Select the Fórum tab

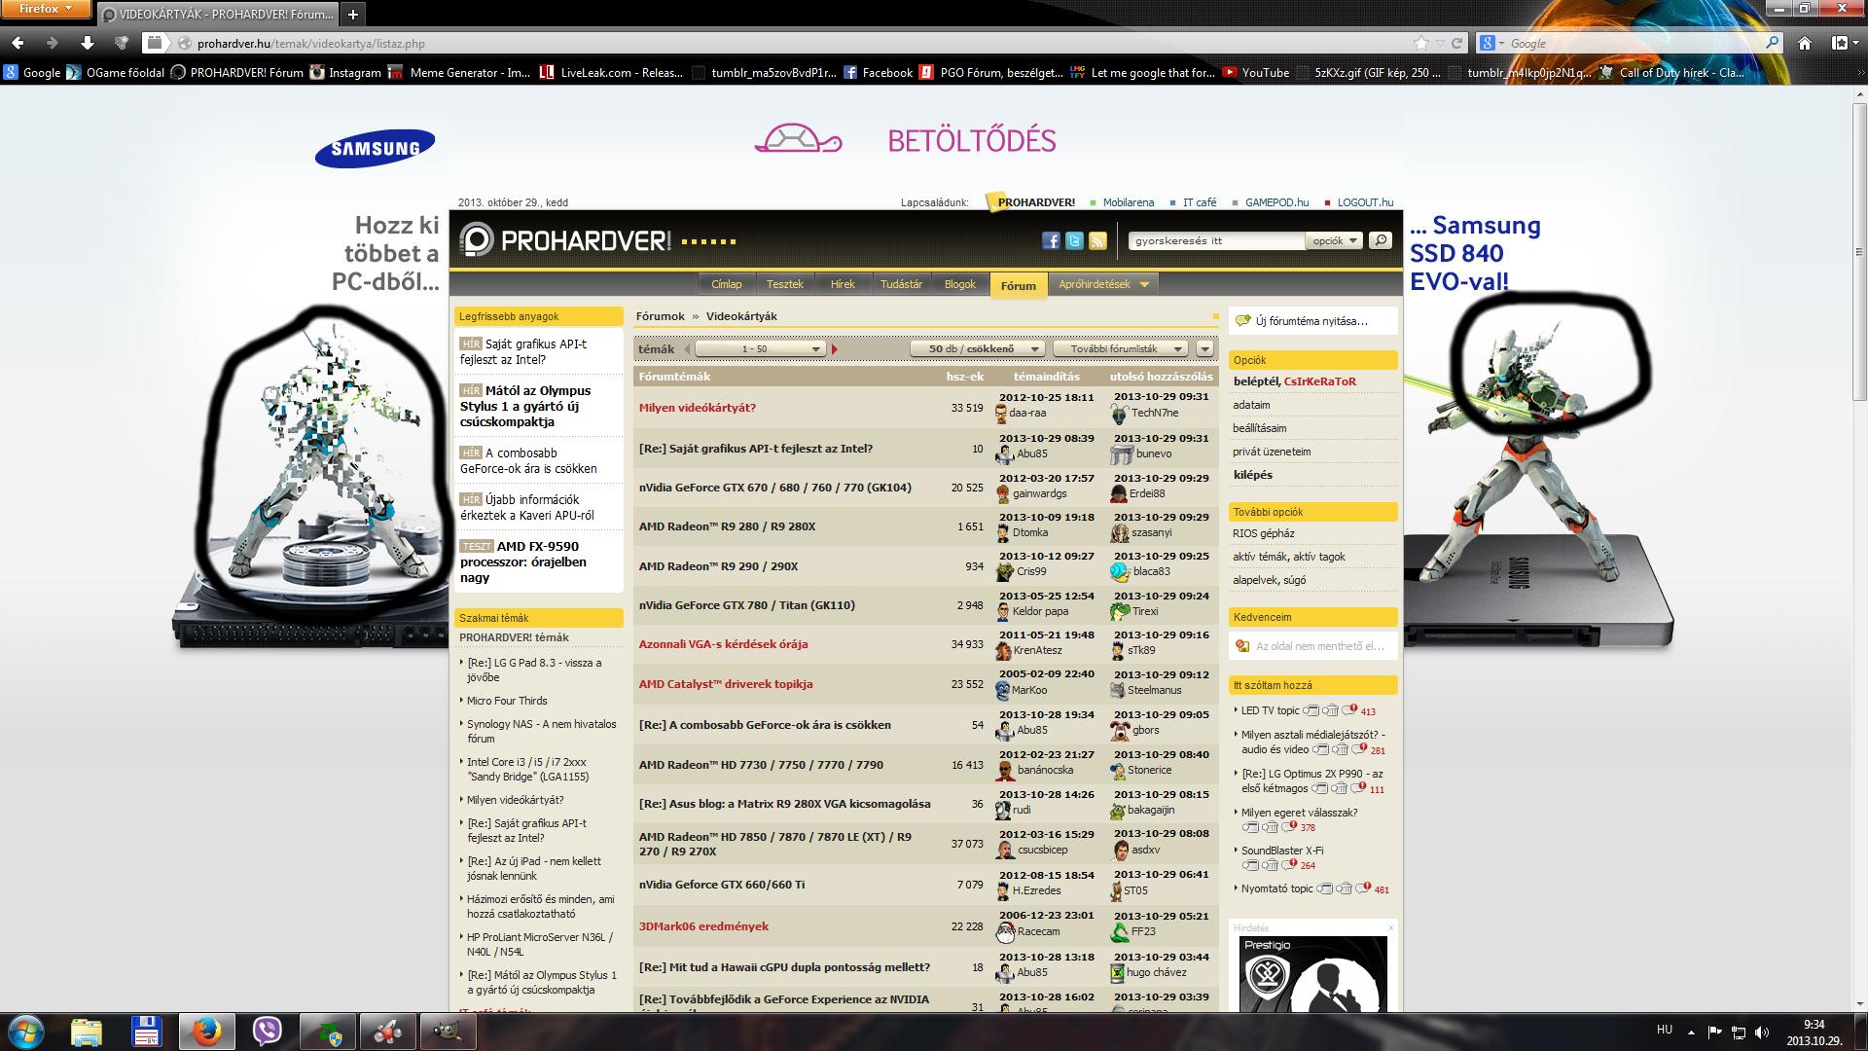coord(1019,285)
